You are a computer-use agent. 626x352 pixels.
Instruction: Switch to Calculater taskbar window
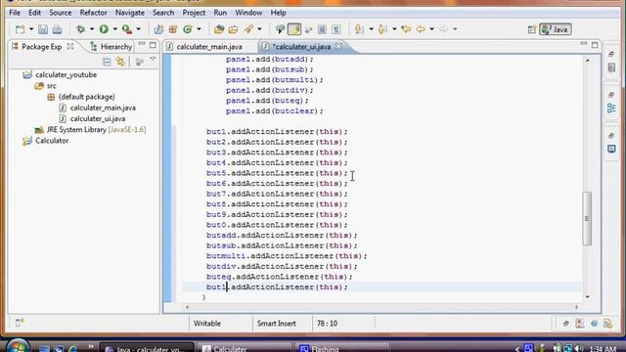(x=244, y=348)
